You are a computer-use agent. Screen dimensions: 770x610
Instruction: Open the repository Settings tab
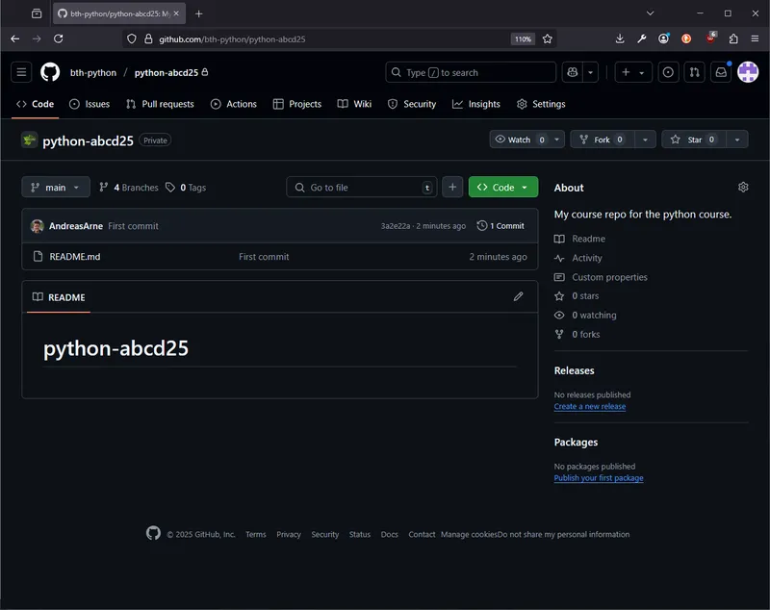tap(541, 104)
